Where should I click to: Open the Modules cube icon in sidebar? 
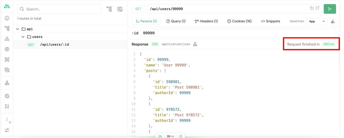(7, 60)
